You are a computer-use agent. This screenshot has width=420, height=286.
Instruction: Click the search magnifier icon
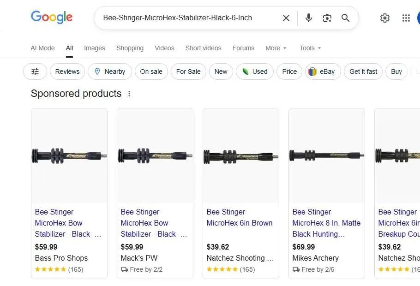point(345,18)
